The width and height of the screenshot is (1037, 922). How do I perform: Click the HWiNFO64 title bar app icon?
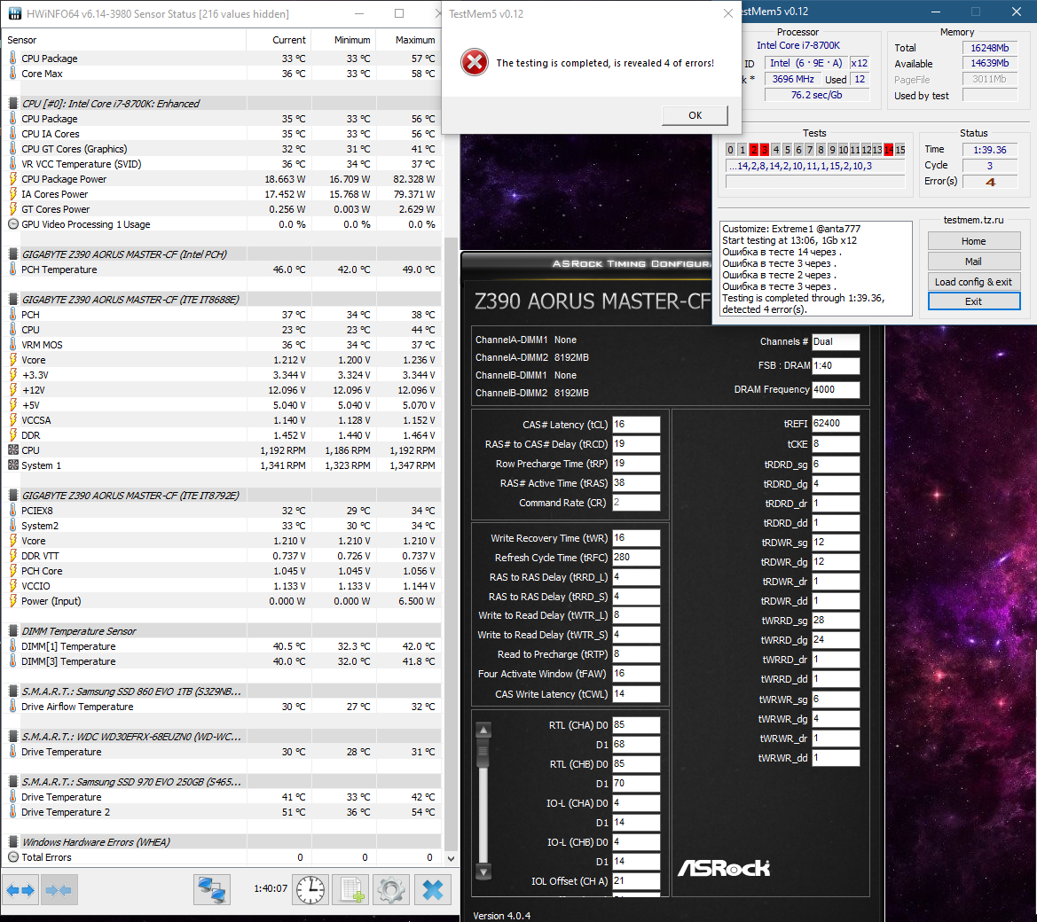[13, 13]
